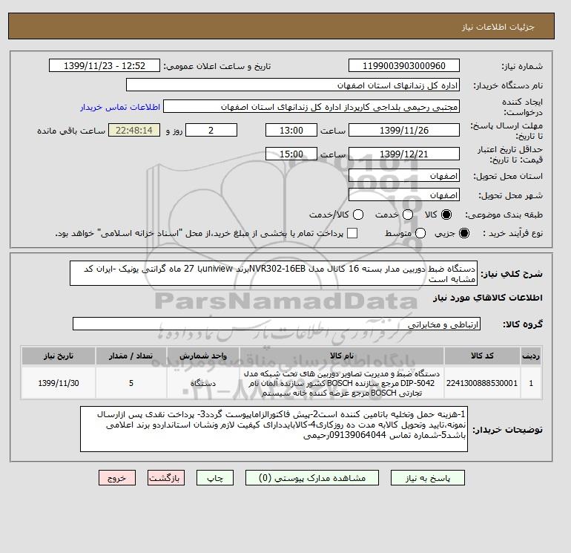Click the نام دستگاه خریدار label

[x=508, y=85]
